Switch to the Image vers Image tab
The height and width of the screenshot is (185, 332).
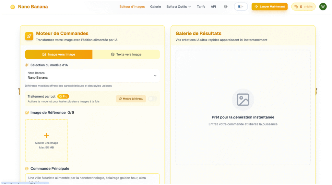(x=59, y=54)
